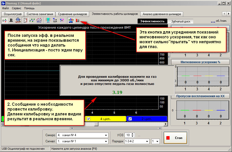
Task: Switch to the Осциллограф tab
Action: pyautogui.click(x=13, y=14)
